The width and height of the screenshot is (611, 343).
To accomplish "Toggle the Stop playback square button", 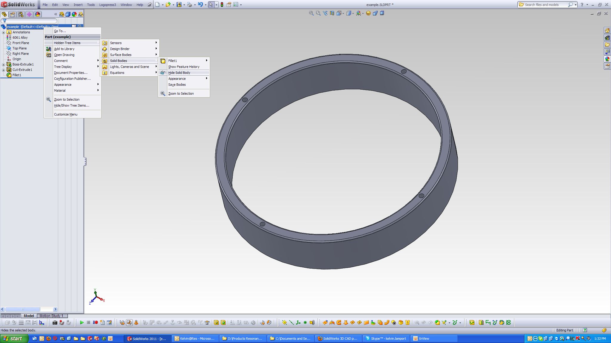I will [89, 322].
